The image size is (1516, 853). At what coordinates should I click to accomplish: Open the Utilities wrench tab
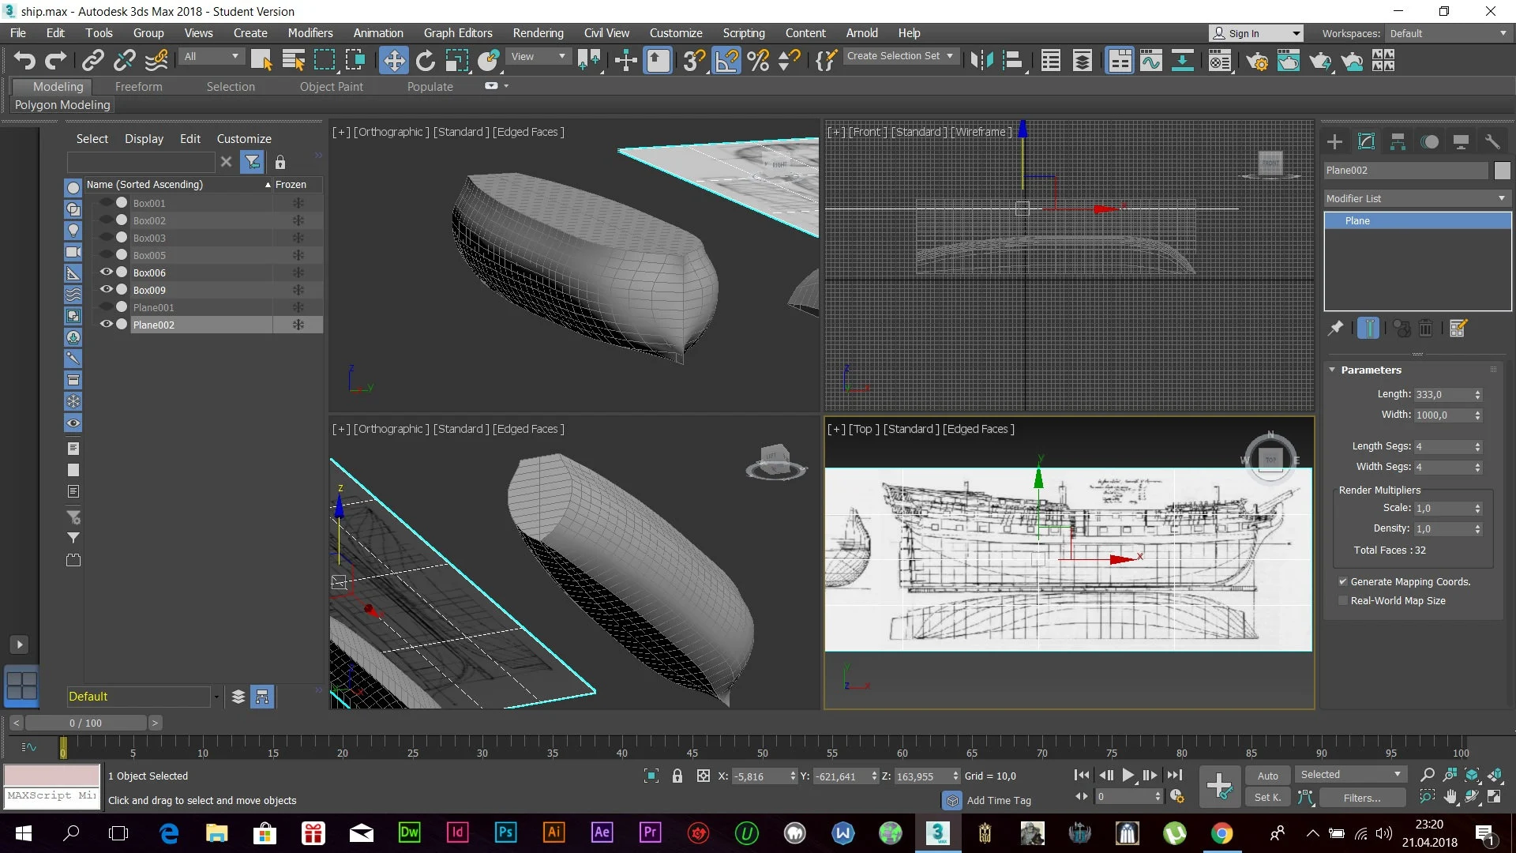(x=1492, y=141)
